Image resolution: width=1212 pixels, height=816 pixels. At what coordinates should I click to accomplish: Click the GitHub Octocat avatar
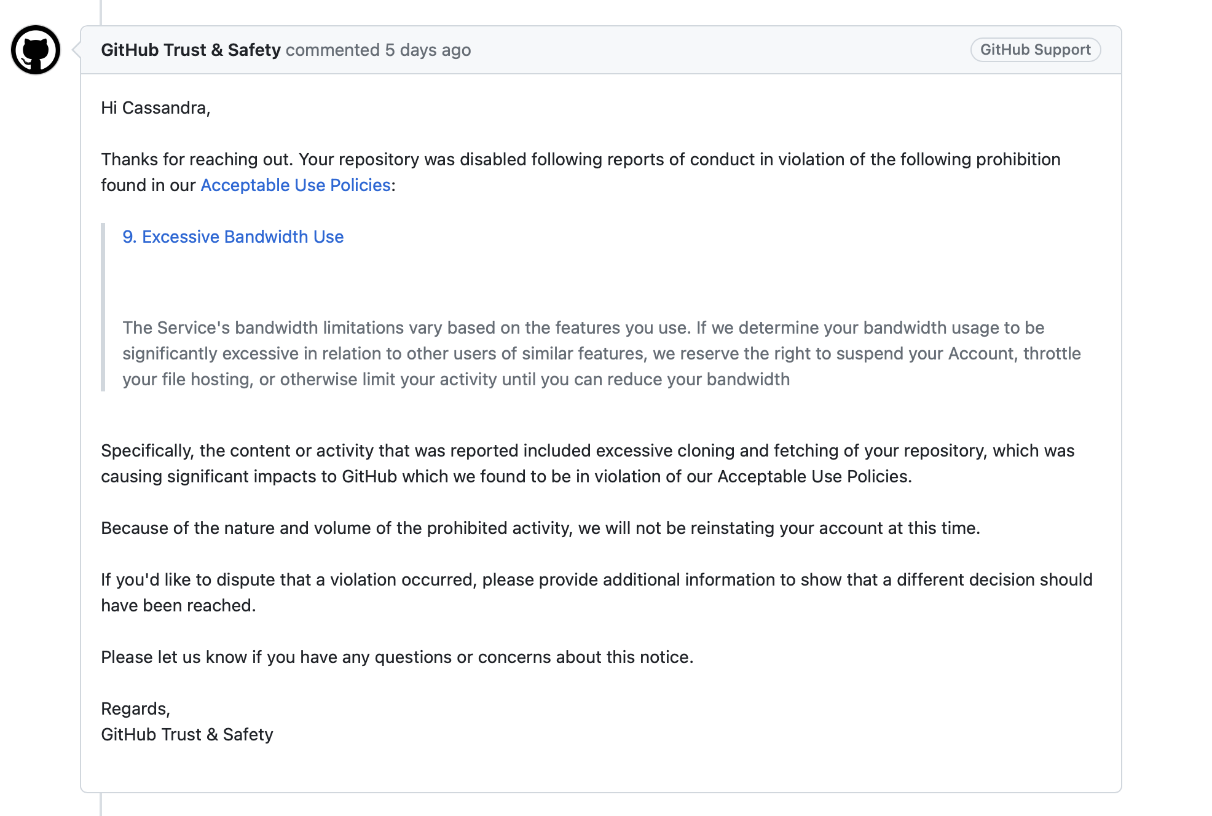(x=36, y=50)
